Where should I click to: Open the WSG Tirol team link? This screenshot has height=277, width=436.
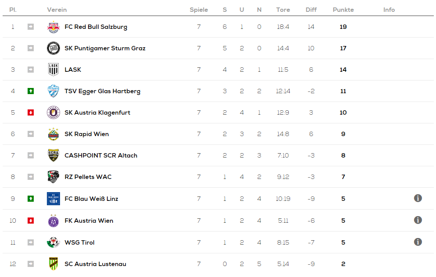point(79,242)
